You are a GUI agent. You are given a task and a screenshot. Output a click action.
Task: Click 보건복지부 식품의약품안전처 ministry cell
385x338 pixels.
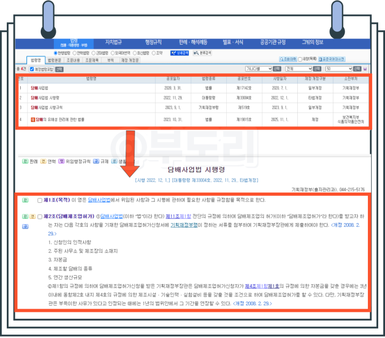click(351, 120)
